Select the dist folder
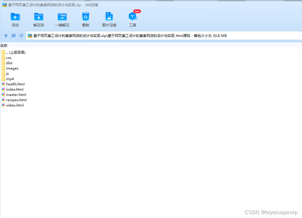The width and height of the screenshot is (302, 218). 7,63
